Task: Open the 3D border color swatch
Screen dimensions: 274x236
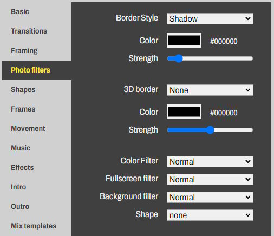Action: (x=184, y=112)
